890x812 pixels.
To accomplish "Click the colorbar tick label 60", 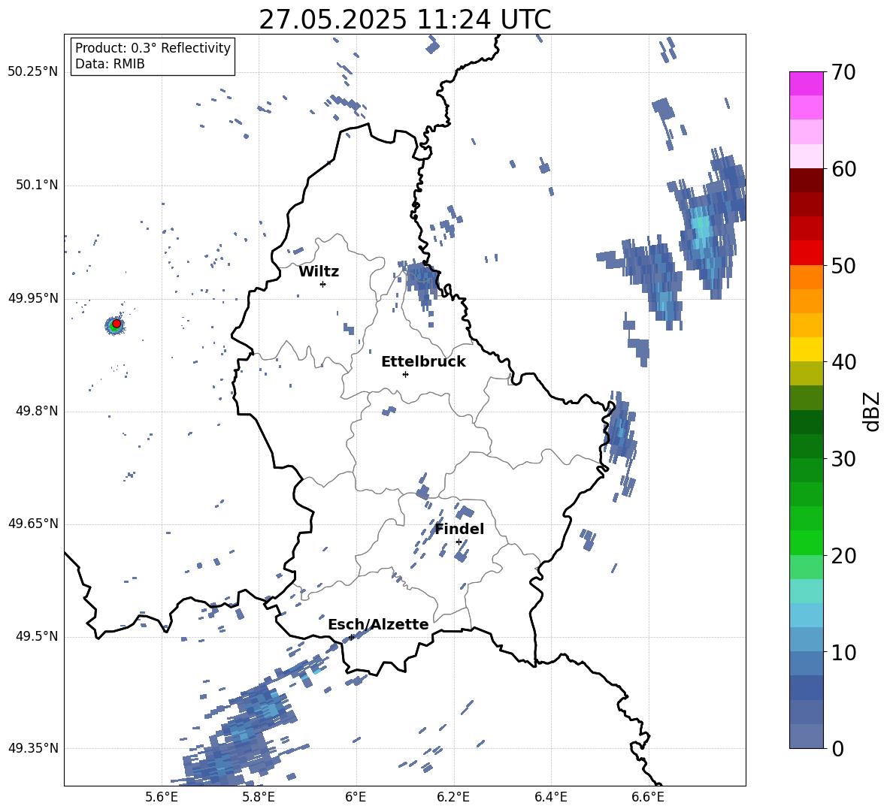I will coord(843,169).
